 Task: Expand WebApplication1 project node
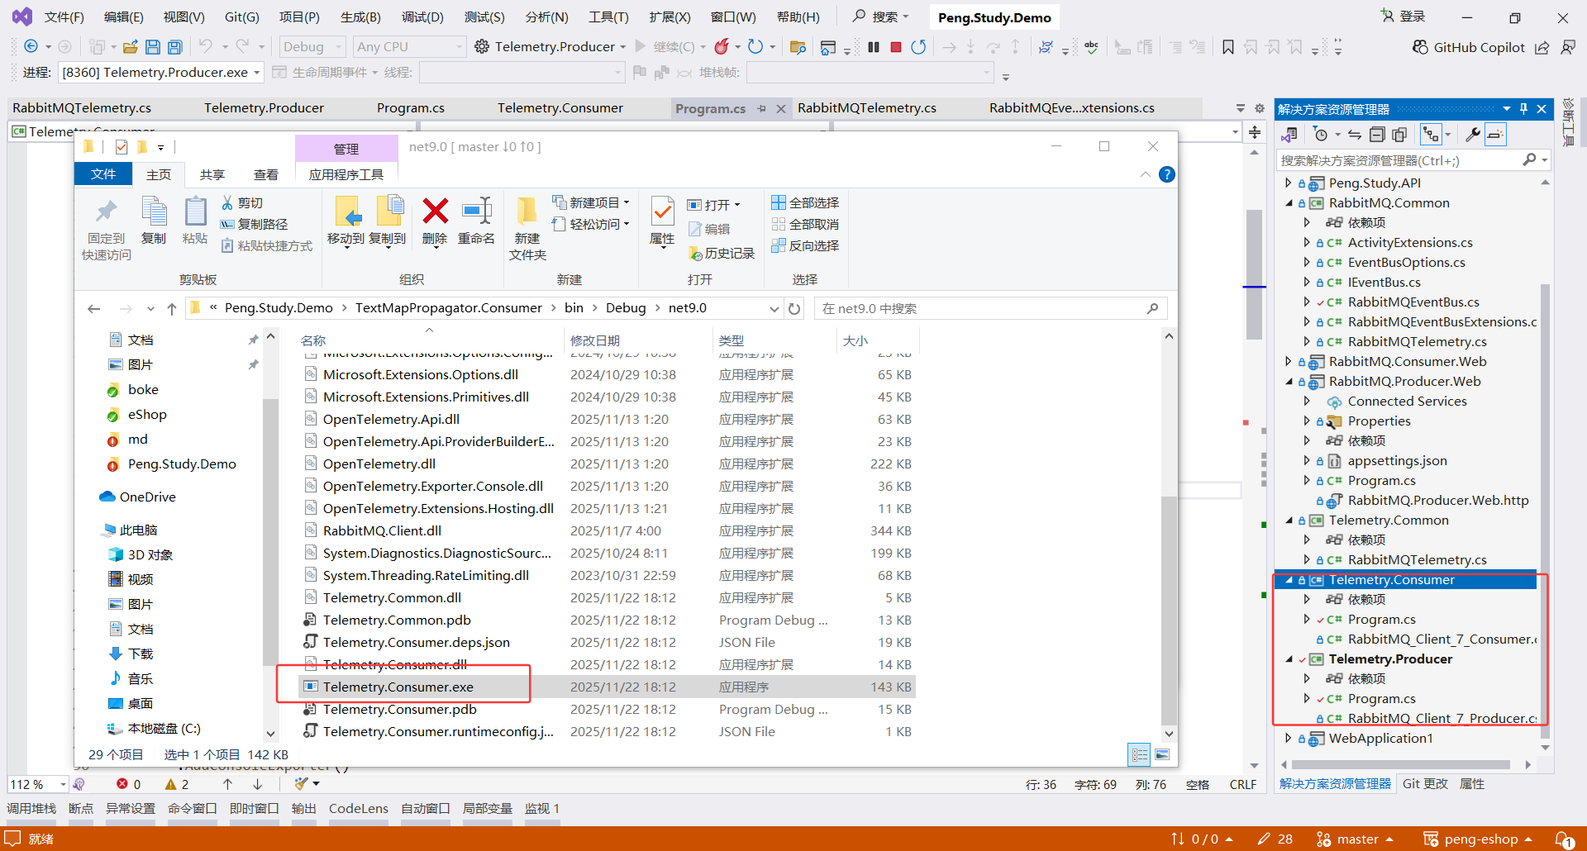click(x=1289, y=739)
